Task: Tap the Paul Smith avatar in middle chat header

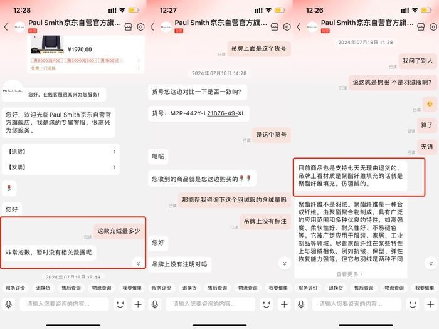Action: pyautogui.click(x=166, y=27)
